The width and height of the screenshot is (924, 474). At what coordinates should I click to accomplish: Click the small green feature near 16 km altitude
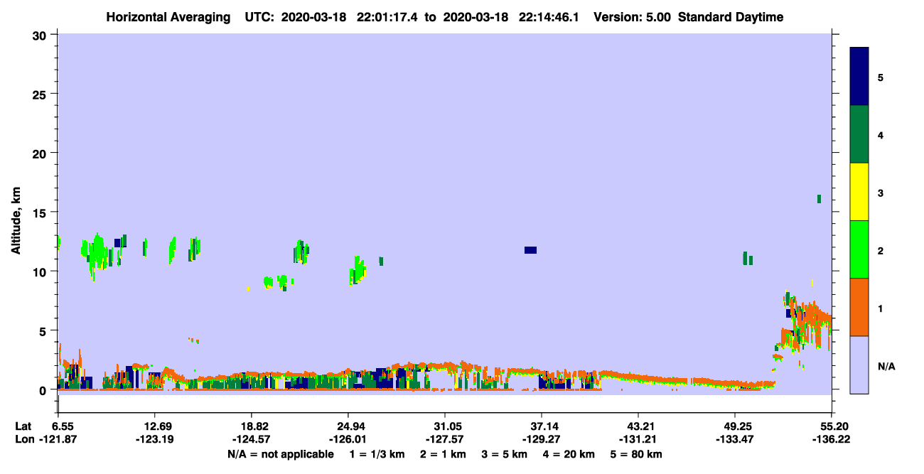pyautogui.click(x=819, y=198)
